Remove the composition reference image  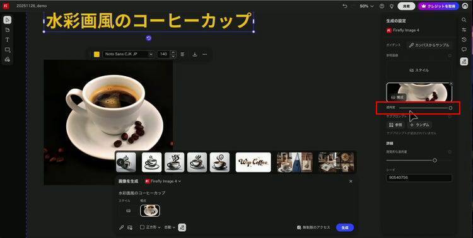pos(451,84)
